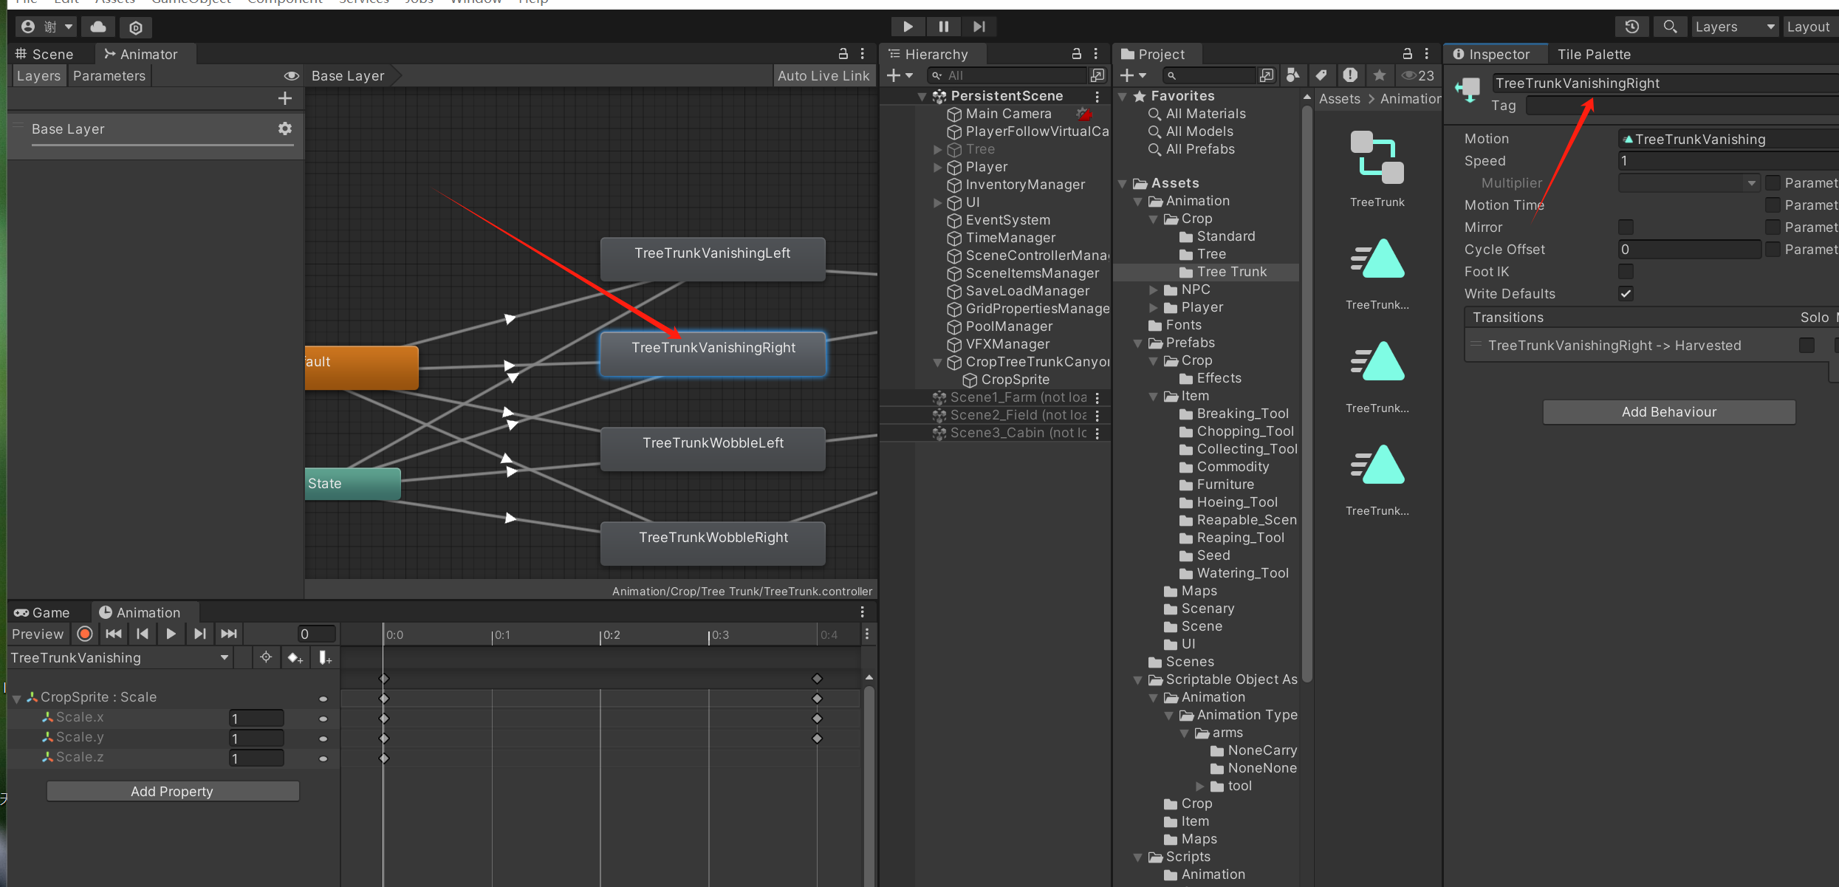Click the Pause button in top toolbar
This screenshot has width=1839, height=887.
click(943, 27)
